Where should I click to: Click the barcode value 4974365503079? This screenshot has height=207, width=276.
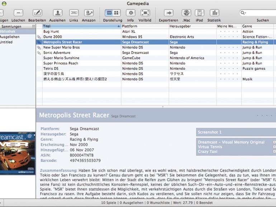[x=85, y=160]
